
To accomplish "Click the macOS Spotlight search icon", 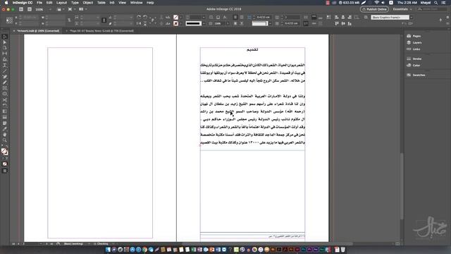I will click(436, 3).
